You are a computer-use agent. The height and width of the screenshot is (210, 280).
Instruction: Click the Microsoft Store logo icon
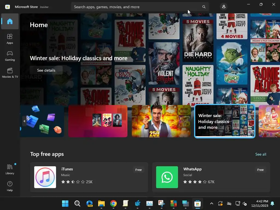(x=7, y=7)
